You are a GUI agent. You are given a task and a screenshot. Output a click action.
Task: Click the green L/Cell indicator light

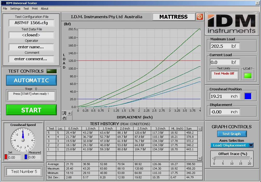248,76
